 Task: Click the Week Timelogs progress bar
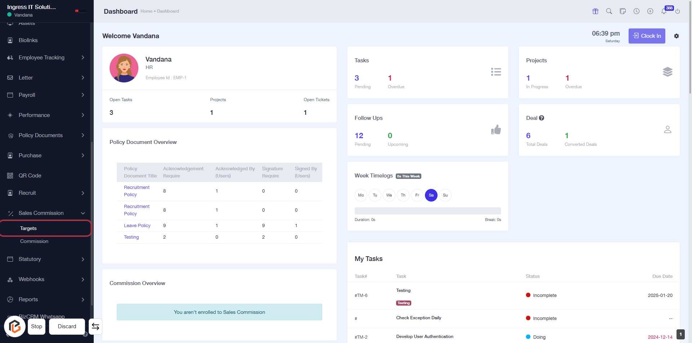(427, 211)
